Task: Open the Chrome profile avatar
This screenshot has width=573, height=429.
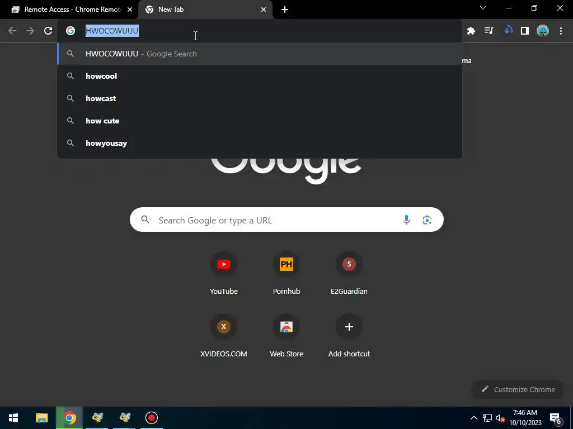Action: click(x=543, y=31)
